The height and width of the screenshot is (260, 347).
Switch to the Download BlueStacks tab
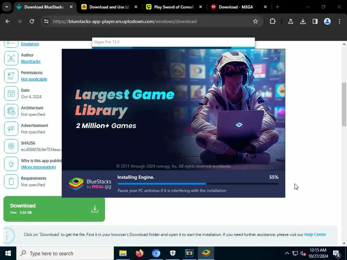point(44,7)
